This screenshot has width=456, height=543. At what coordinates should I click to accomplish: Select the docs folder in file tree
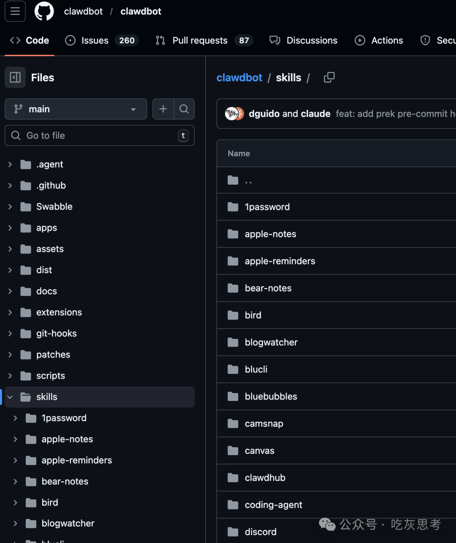pyautogui.click(x=46, y=291)
